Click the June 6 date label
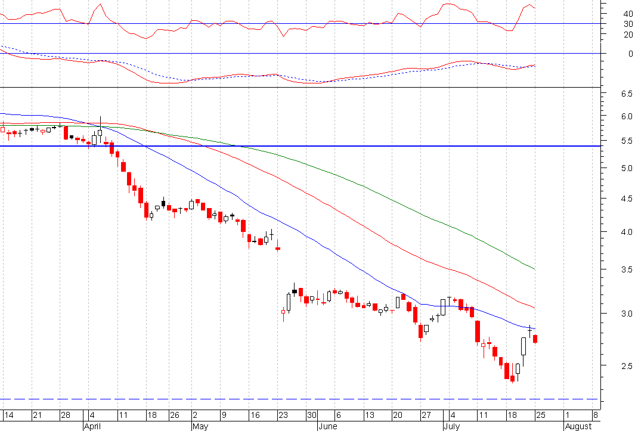This screenshot has width=635, height=431. [339, 415]
